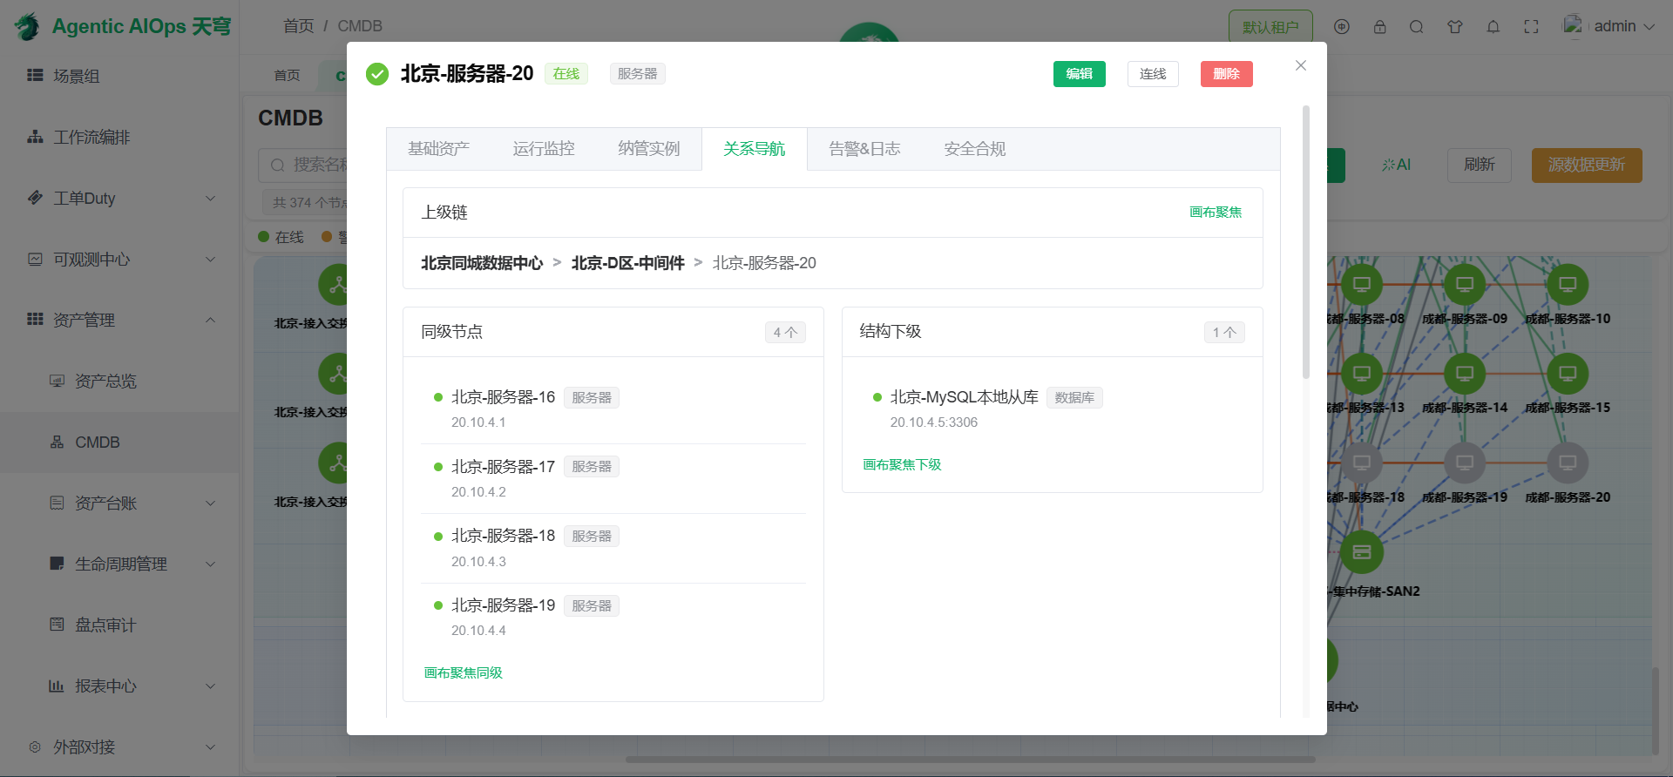Open the notifications bell icon
The height and width of the screenshot is (777, 1673).
coord(1494,27)
